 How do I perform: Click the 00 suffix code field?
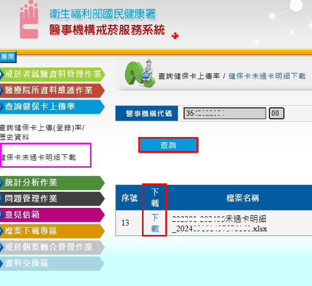tap(276, 113)
